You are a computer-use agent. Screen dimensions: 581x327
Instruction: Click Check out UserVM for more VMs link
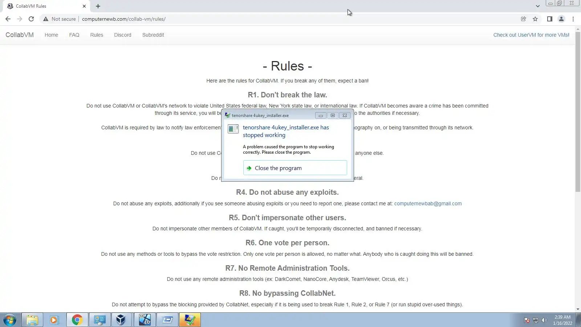[531, 35]
